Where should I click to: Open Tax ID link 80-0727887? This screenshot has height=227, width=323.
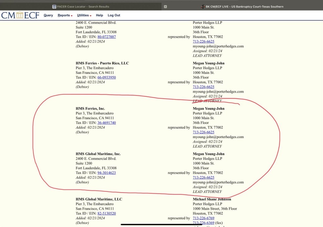[107, 37]
